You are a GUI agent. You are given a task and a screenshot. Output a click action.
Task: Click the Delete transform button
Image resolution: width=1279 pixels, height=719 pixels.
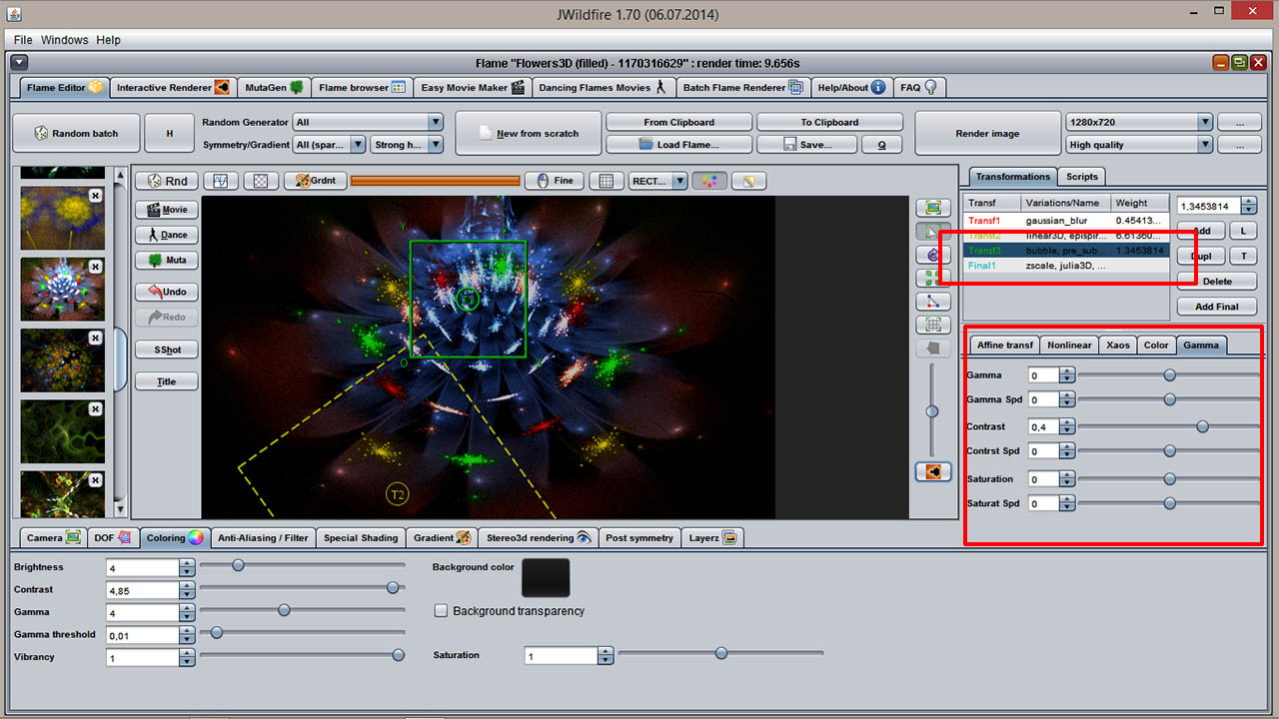coord(1217,282)
